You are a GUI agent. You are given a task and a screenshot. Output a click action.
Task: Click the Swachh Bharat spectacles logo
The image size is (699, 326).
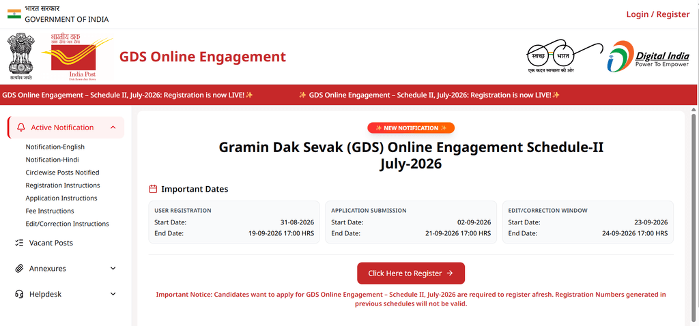tap(565, 56)
